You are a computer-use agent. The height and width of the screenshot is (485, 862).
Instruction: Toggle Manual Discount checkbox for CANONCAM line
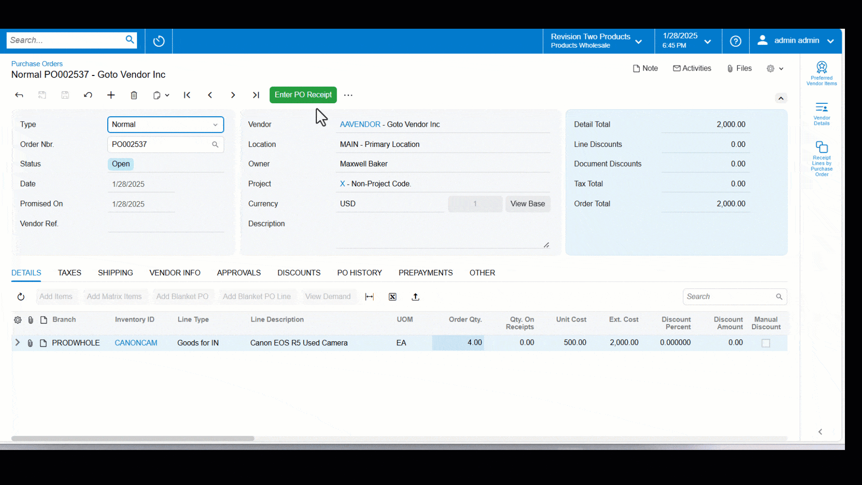coord(766,343)
